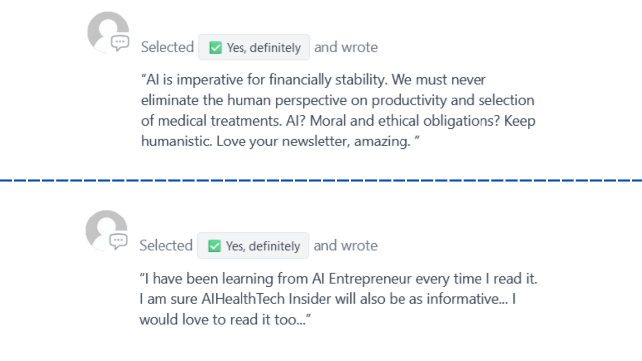Click the green checkmark in the second response
642x361 pixels.
(x=214, y=246)
